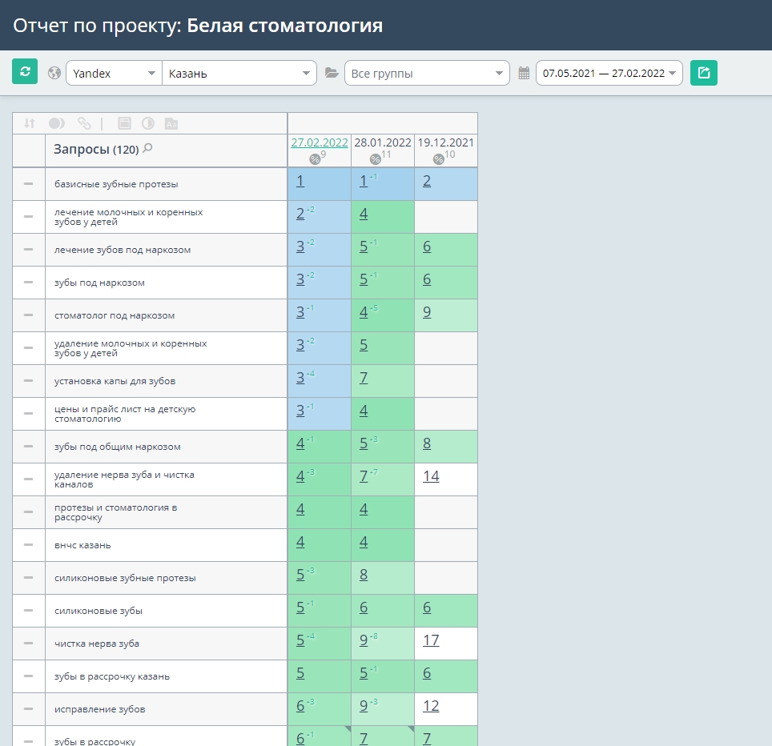Screen dimensions: 772x746
Task: Open the Все группы groups dropdown
Action: click(x=427, y=74)
